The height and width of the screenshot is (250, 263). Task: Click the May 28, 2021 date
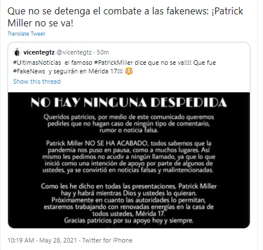(58, 240)
